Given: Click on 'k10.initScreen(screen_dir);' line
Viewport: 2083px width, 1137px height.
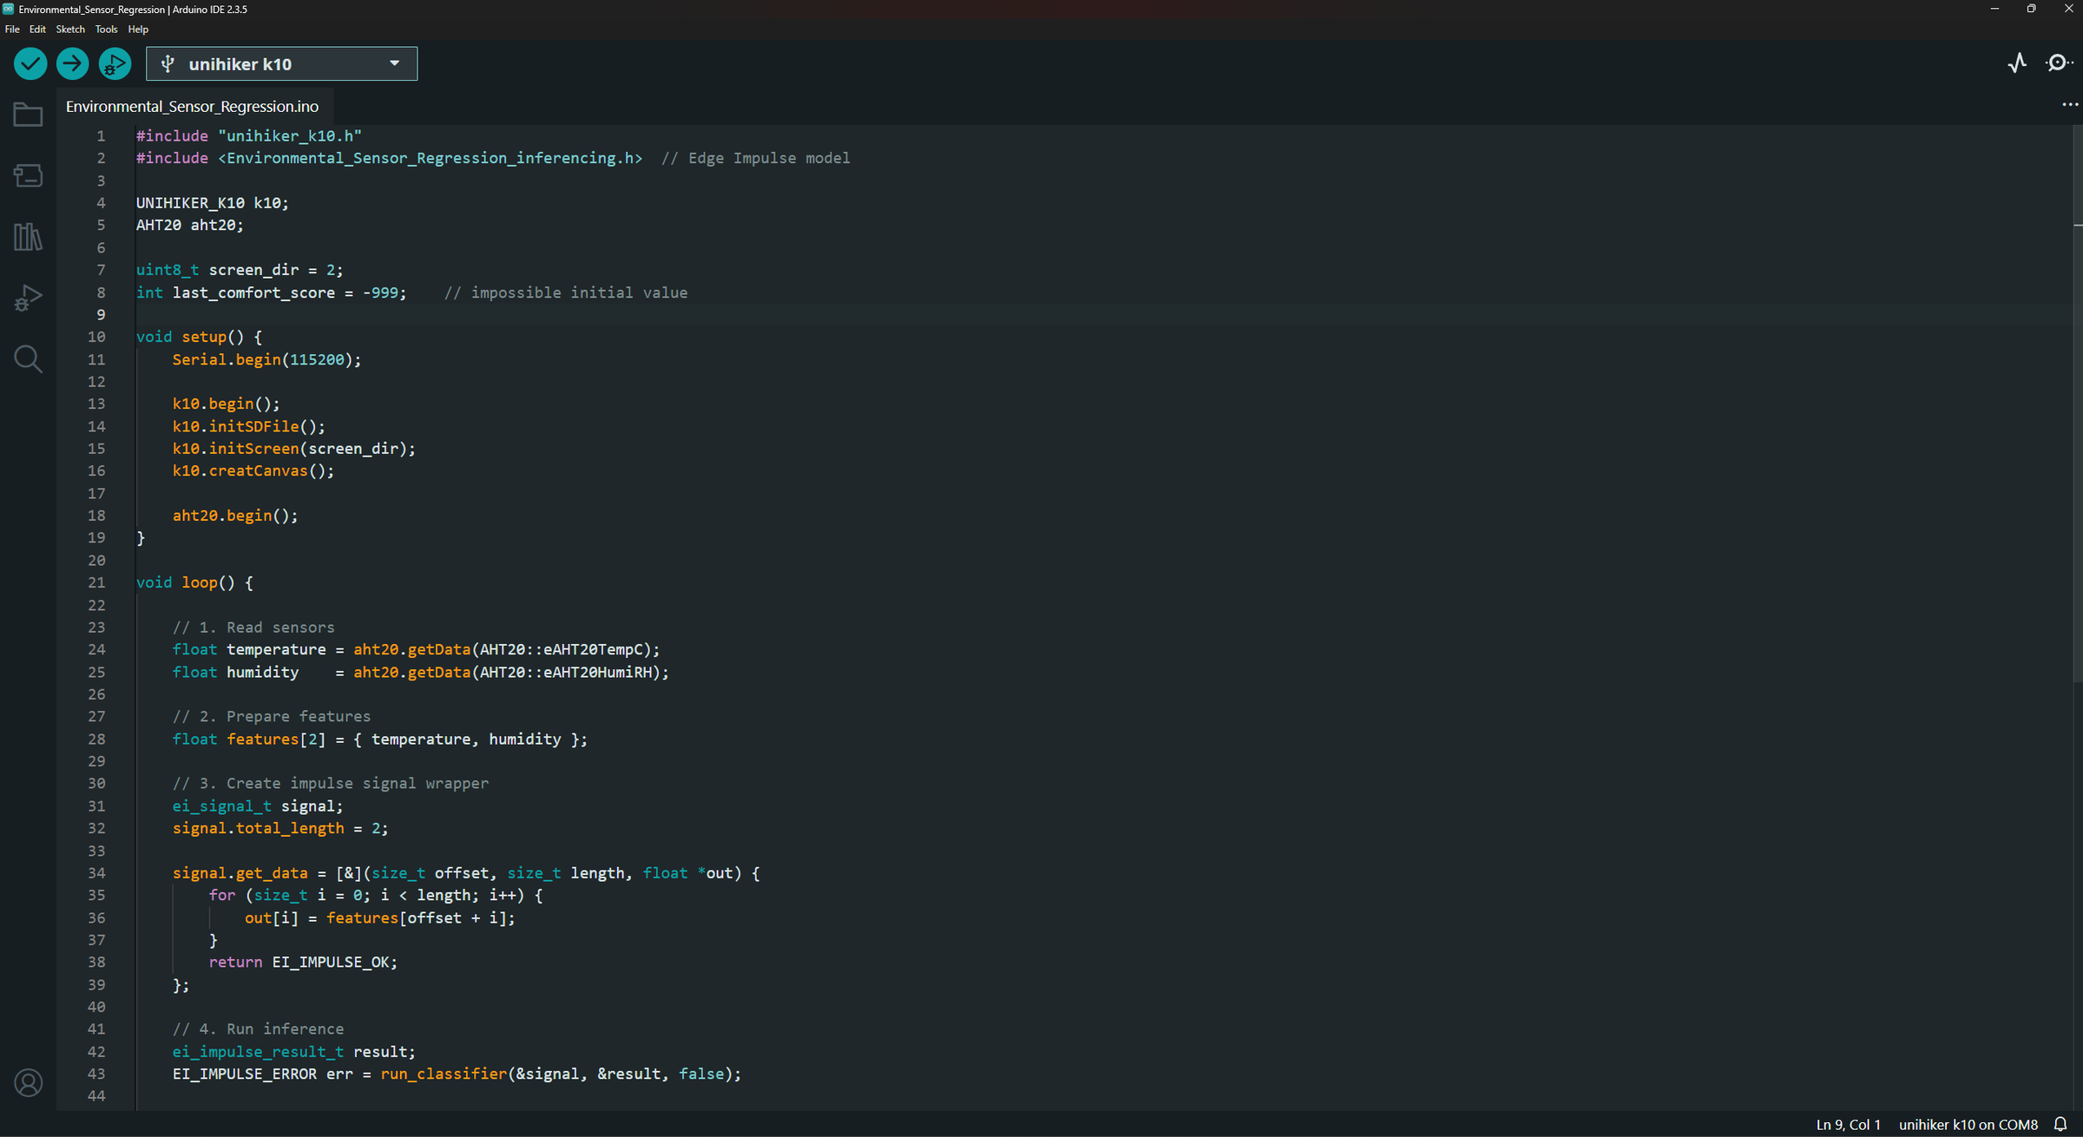Looking at the screenshot, I should [x=293, y=449].
